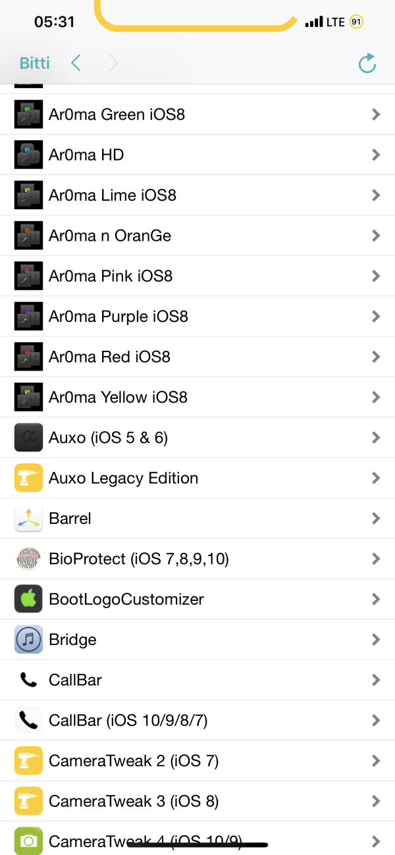This screenshot has height=855, width=395.
Task: Go back to Bitti
Action: click(35, 63)
